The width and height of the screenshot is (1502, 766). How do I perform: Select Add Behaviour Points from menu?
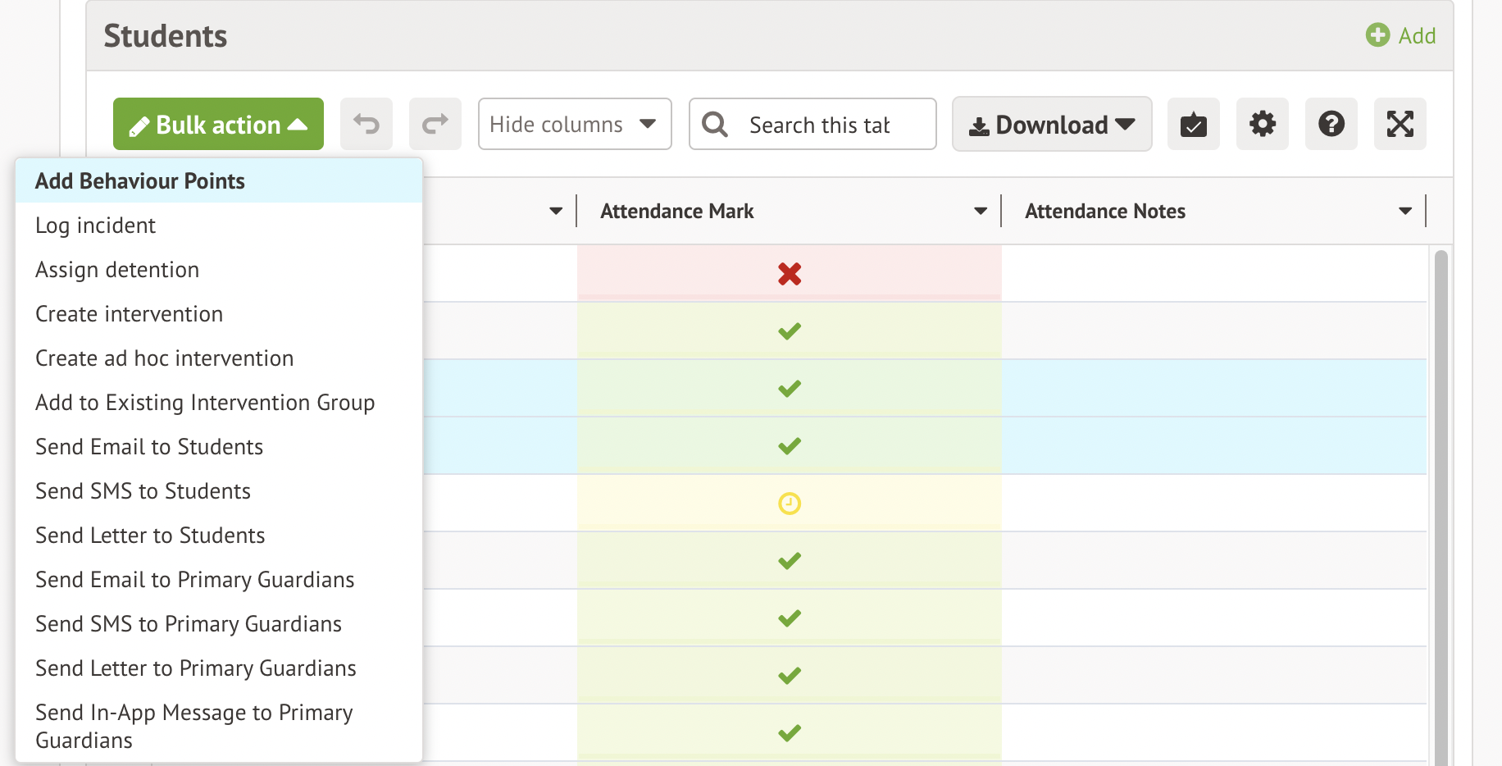tap(139, 180)
